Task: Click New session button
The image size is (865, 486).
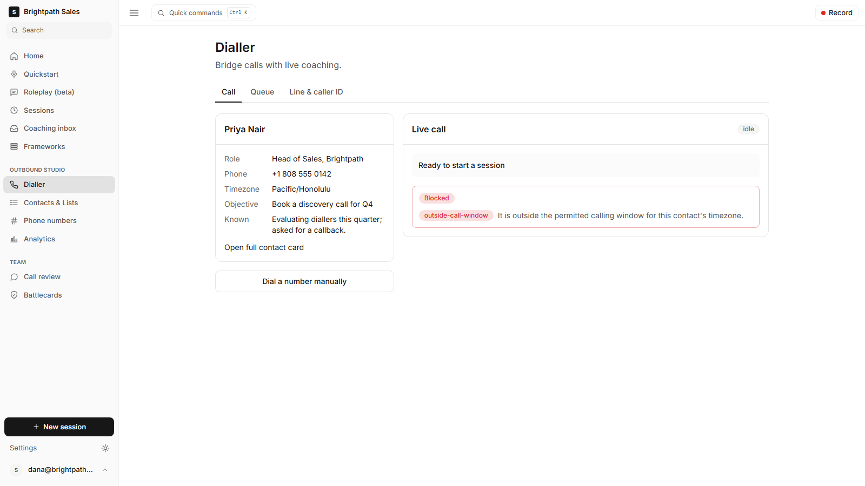Action: pos(59,427)
